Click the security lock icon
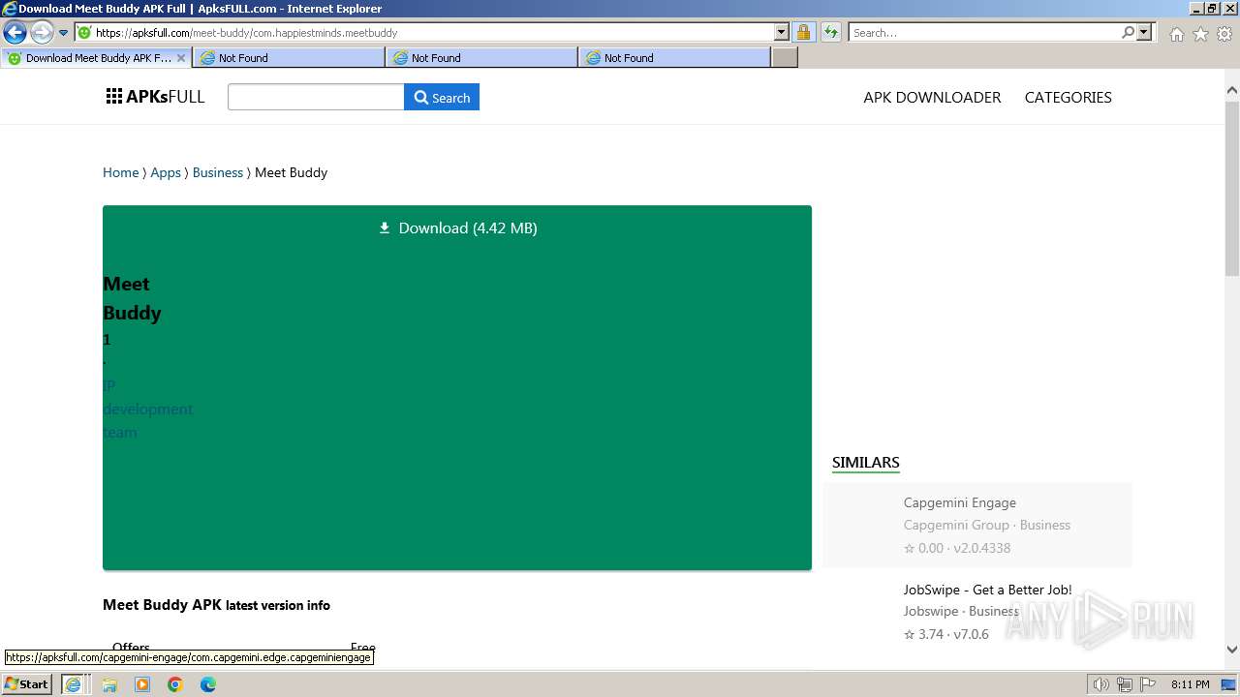1240x697 pixels. 803,33
